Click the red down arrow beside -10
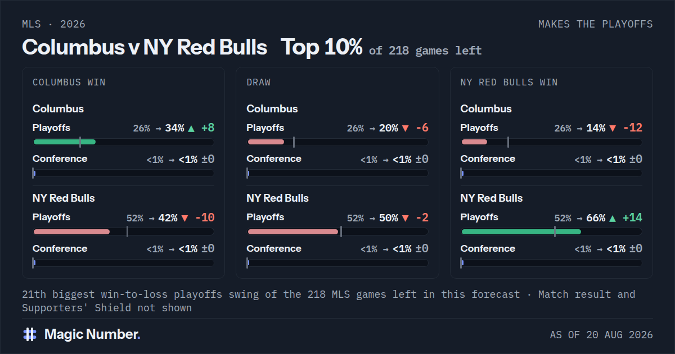Viewport: 675px width, 354px height. tap(184, 218)
